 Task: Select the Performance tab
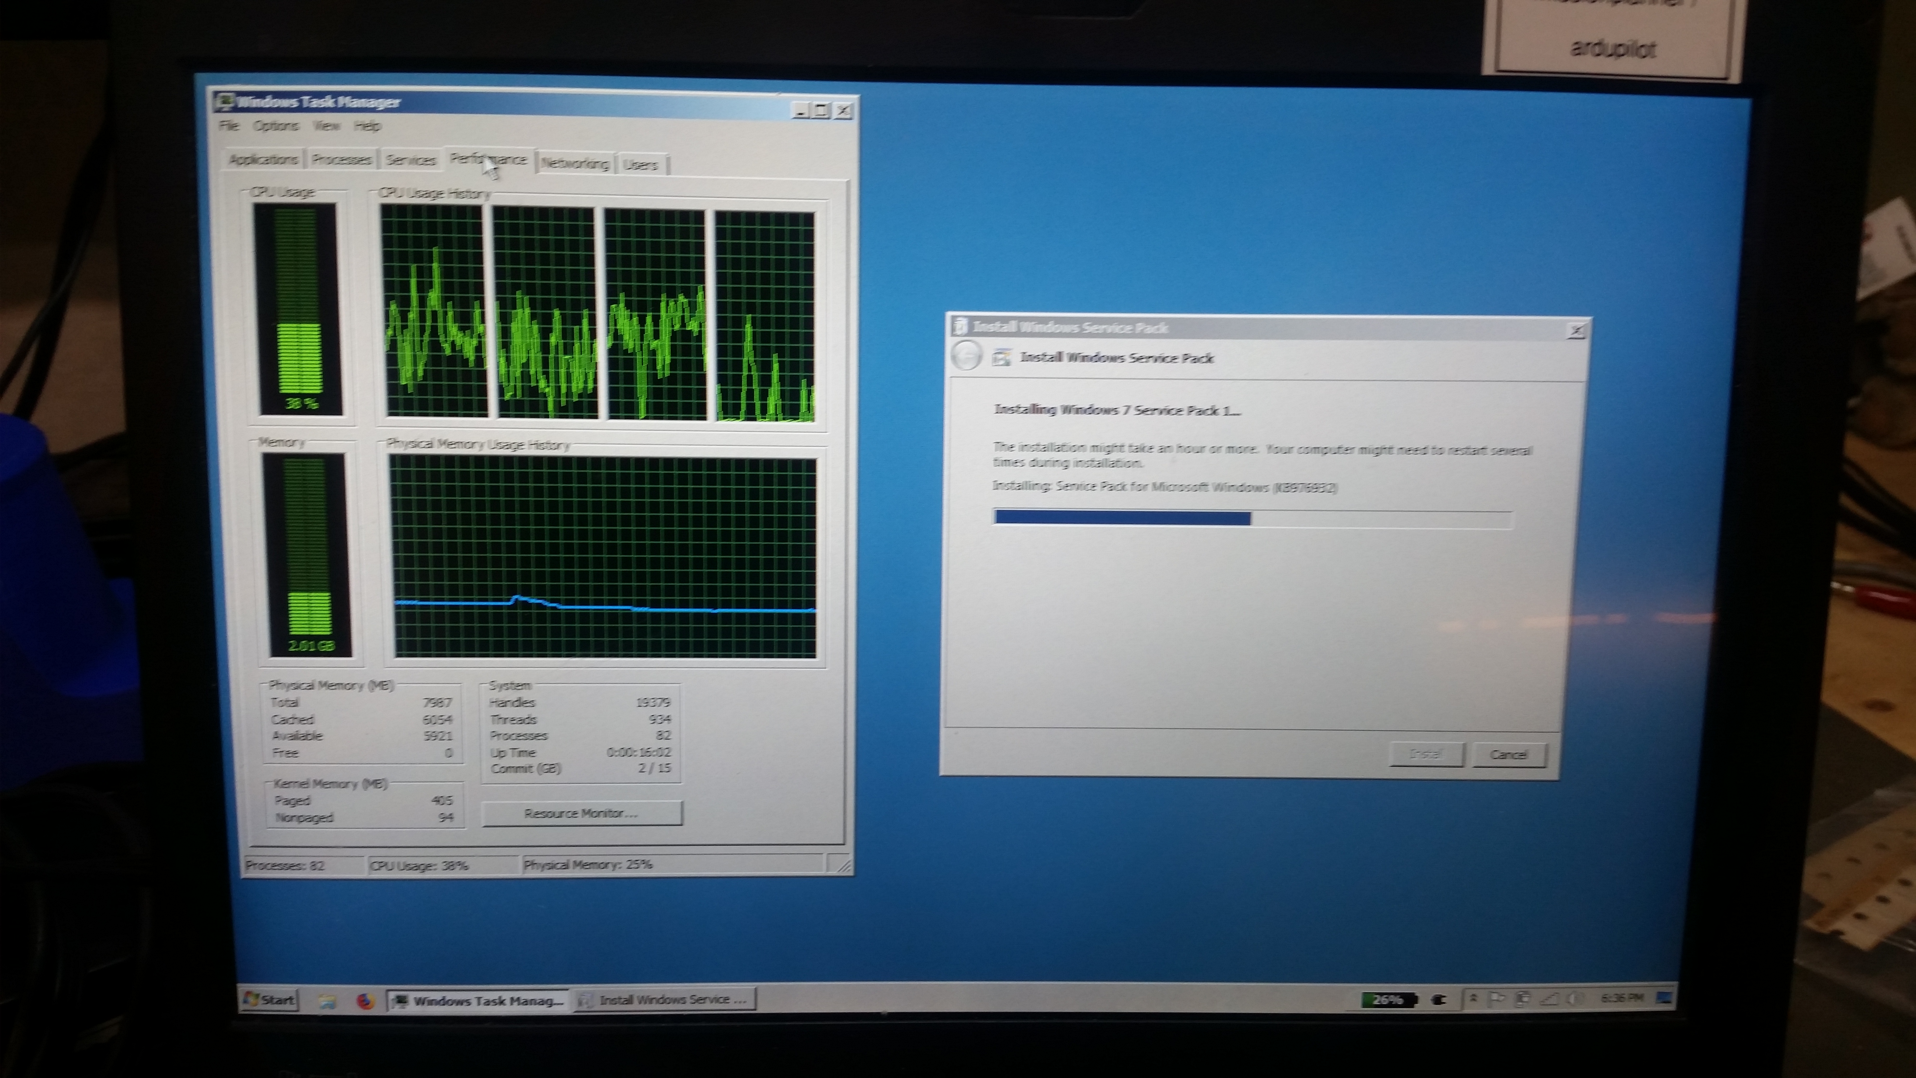(x=489, y=159)
